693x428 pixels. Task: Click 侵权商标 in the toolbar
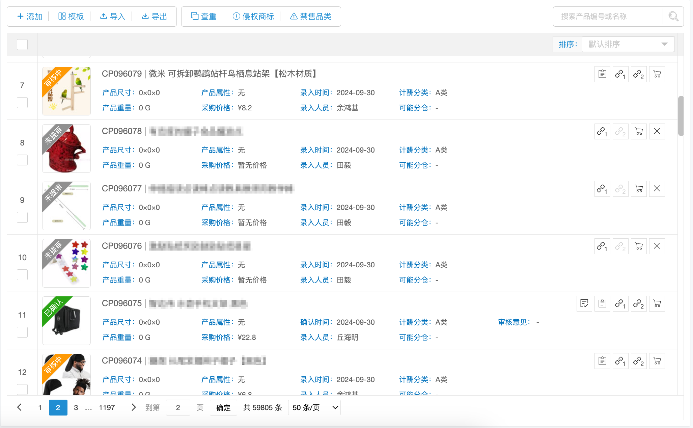coord(253,16)
